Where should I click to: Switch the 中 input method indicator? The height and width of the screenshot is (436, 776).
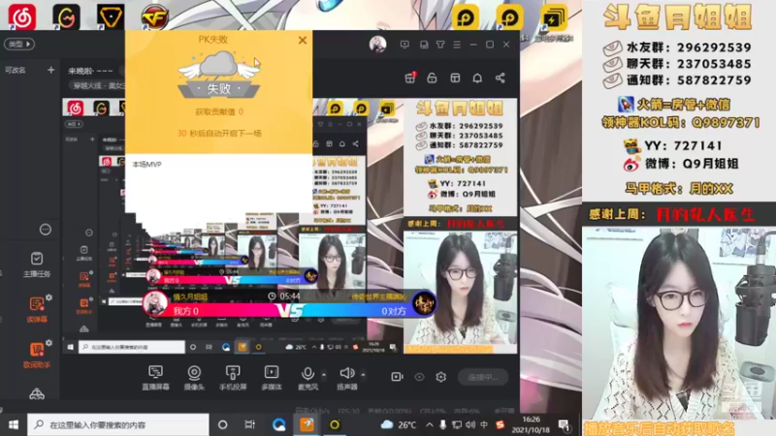pyautogui.click(x=484, y=424)
